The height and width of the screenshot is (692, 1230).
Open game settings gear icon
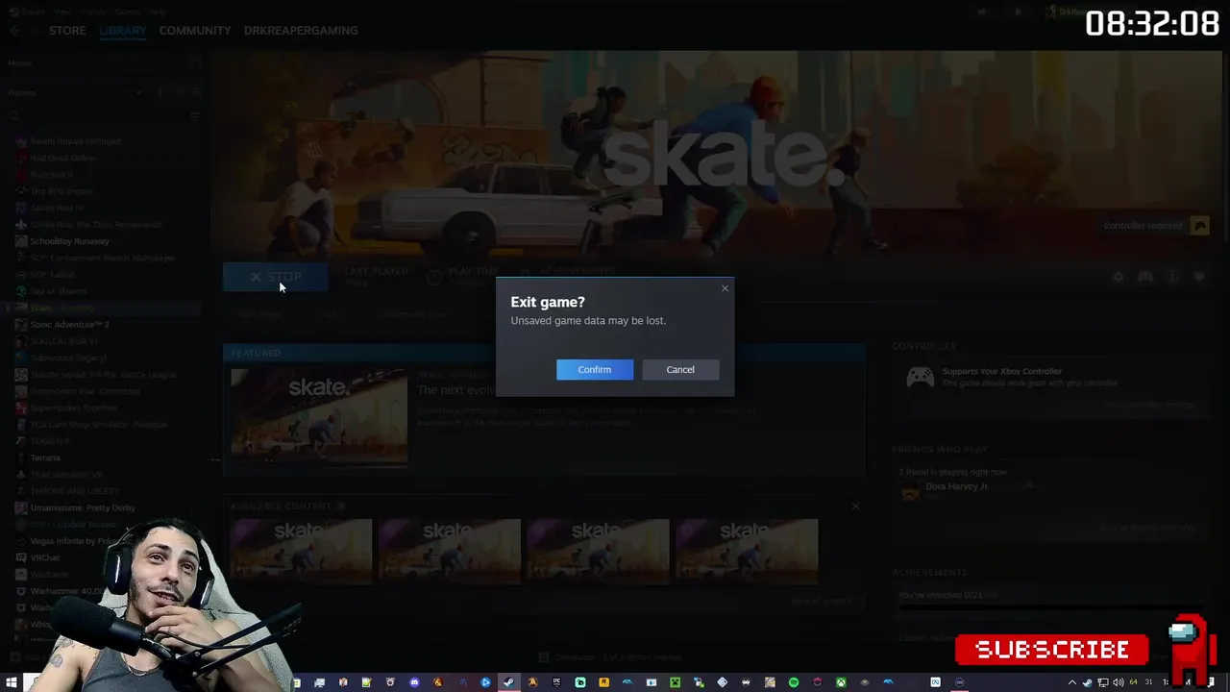tap(1118, 277)
